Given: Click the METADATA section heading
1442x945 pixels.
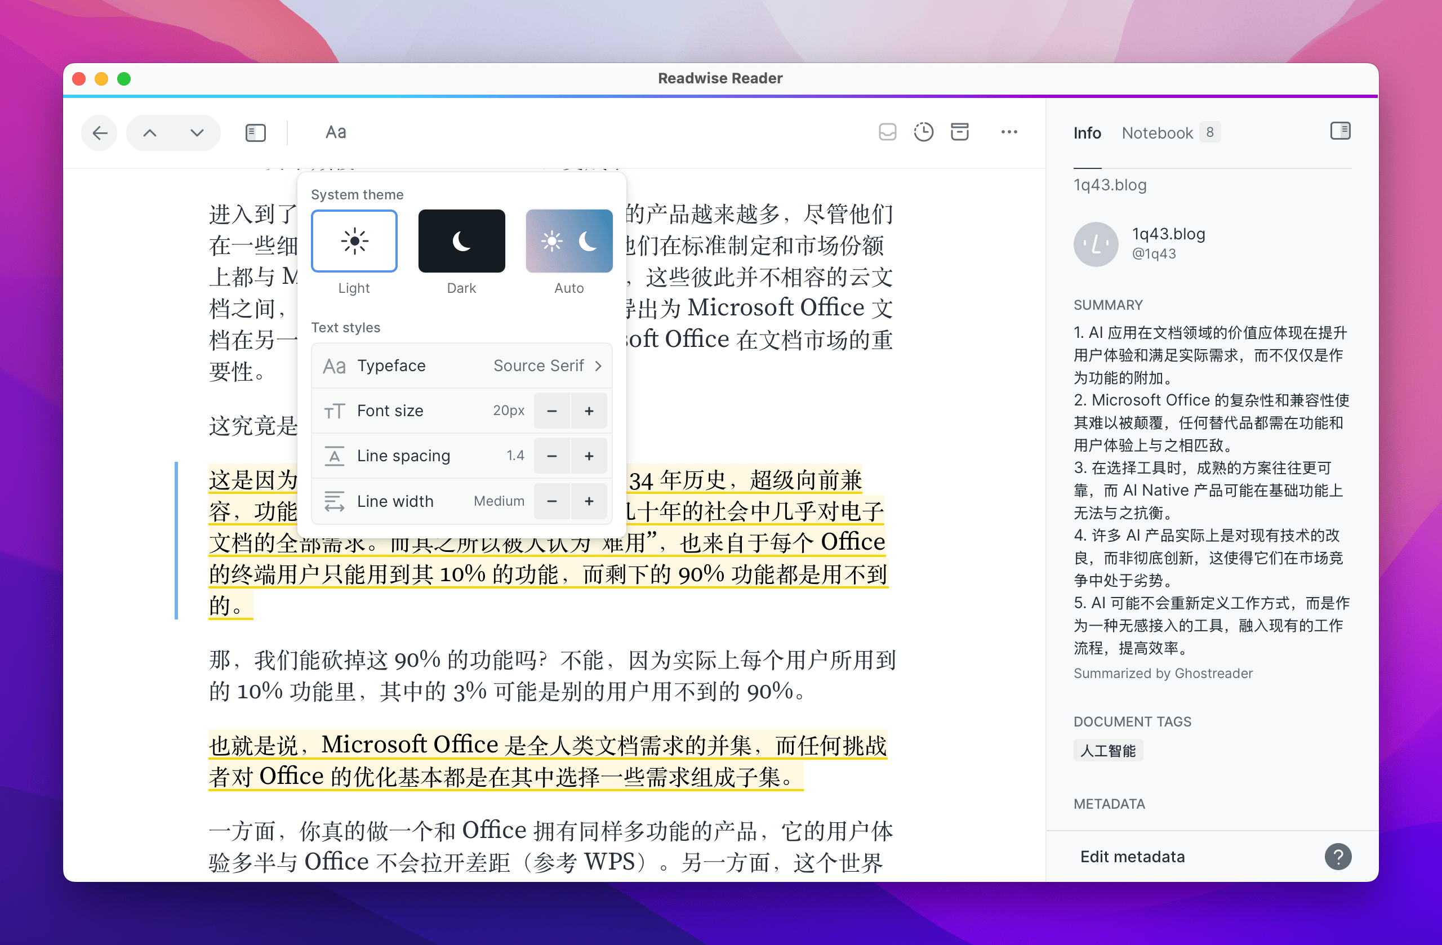Looking at the screenshot, I should tap(1109, 804).
